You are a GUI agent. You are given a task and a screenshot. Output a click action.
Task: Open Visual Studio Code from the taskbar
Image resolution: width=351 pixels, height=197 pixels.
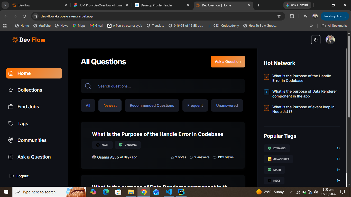click(x=169, y=192)
